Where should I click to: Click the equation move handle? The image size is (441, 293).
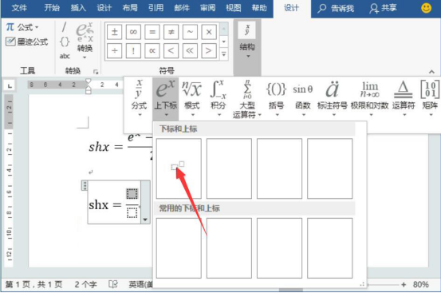[x=85, y=186]
